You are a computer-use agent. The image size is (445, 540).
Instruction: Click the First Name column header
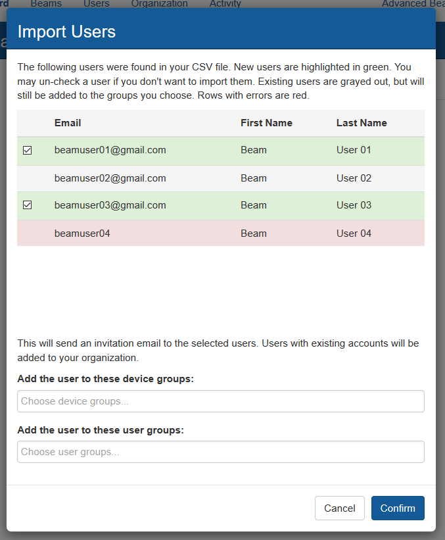tap(266, 123)
